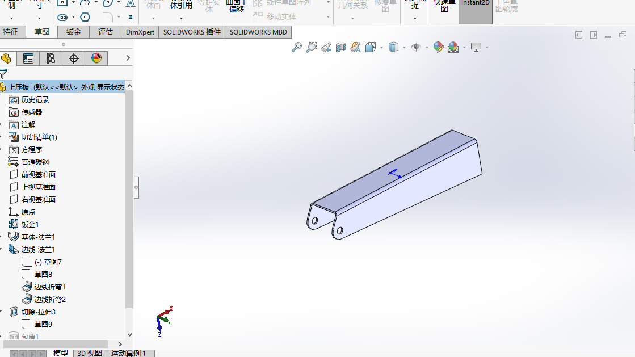Select the straight slot sketch tool
The width and height of the screenshot is (635, 357).
click(62, 17)
